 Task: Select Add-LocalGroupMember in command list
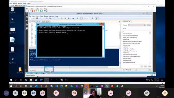coord(129,62)
